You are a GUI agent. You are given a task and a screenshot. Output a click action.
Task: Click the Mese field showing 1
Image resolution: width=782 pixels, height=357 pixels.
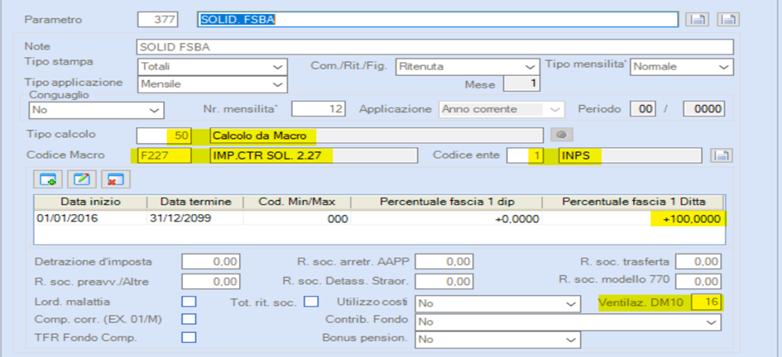[x=522, y=83]
